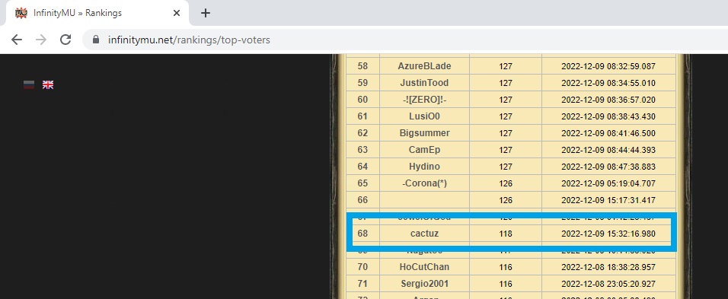Click timestamp 2022-12-09 08:34:55.010
The image size is (728, 299).
click(608, 84)
